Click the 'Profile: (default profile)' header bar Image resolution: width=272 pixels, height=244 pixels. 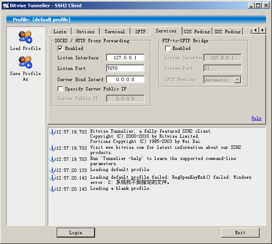click(x=136, y=20)
